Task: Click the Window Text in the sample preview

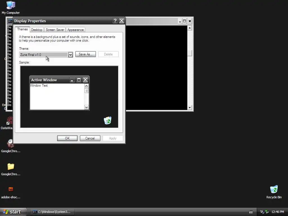Action: coord(39,85)
